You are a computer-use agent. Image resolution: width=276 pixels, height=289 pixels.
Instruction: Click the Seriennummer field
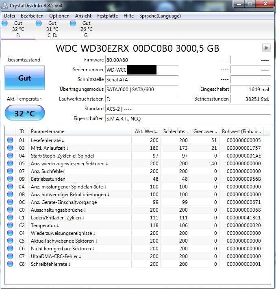(x=142, y=70)
